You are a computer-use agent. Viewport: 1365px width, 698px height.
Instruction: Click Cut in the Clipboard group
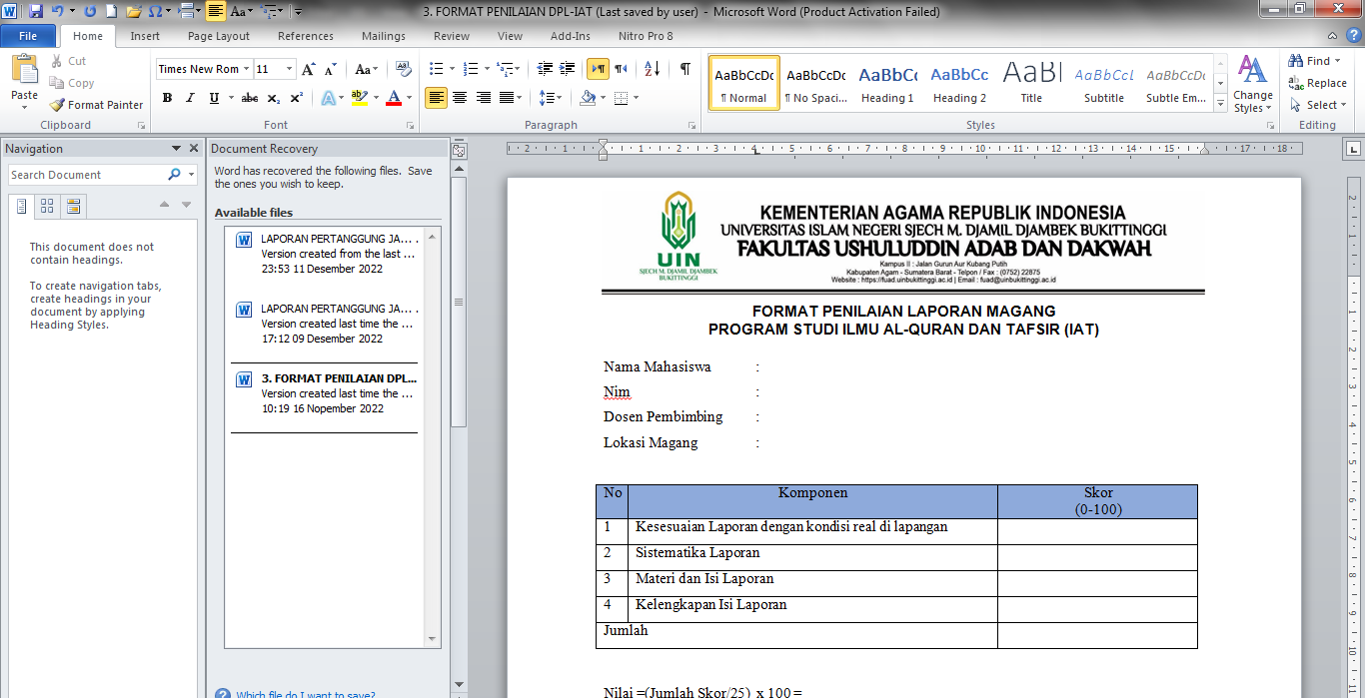(x=68, y=61)
